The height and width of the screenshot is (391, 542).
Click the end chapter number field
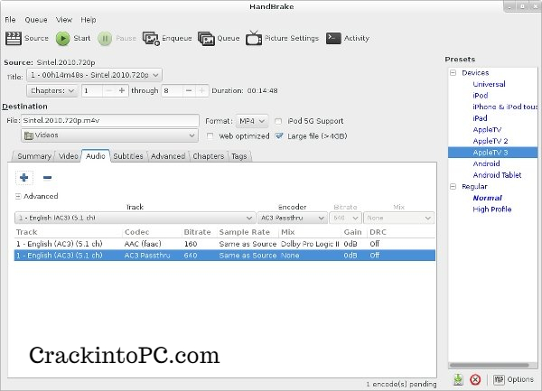coord(172,91)
